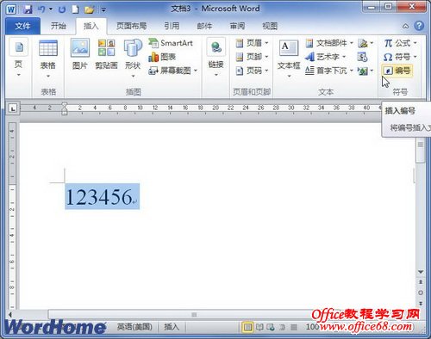This screenshot has width=431, height=339.
Task: Switch to Print Layout view
Action: 247,327
